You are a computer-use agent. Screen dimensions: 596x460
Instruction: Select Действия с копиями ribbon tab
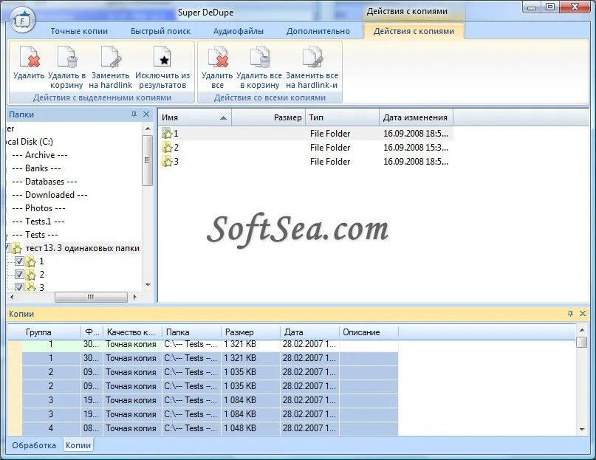click(x=414, y=31)
